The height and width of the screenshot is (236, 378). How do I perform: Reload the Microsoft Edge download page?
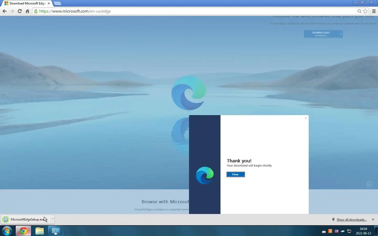coord(20,11)
